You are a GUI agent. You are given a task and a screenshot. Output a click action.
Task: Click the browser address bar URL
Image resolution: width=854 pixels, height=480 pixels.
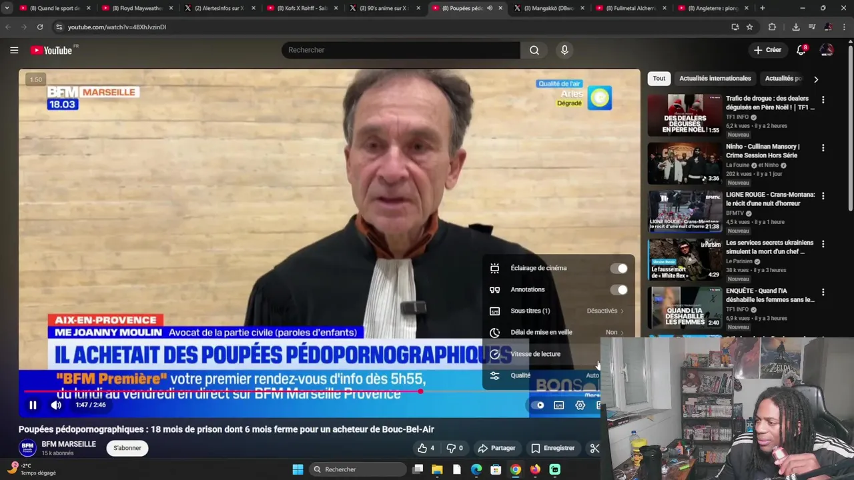[117, 27]
